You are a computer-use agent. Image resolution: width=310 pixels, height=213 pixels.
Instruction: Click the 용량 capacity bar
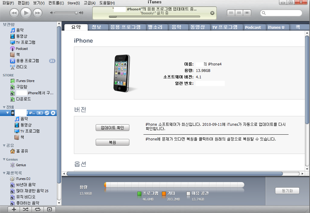pyautogui.click(x=174, y=185)
